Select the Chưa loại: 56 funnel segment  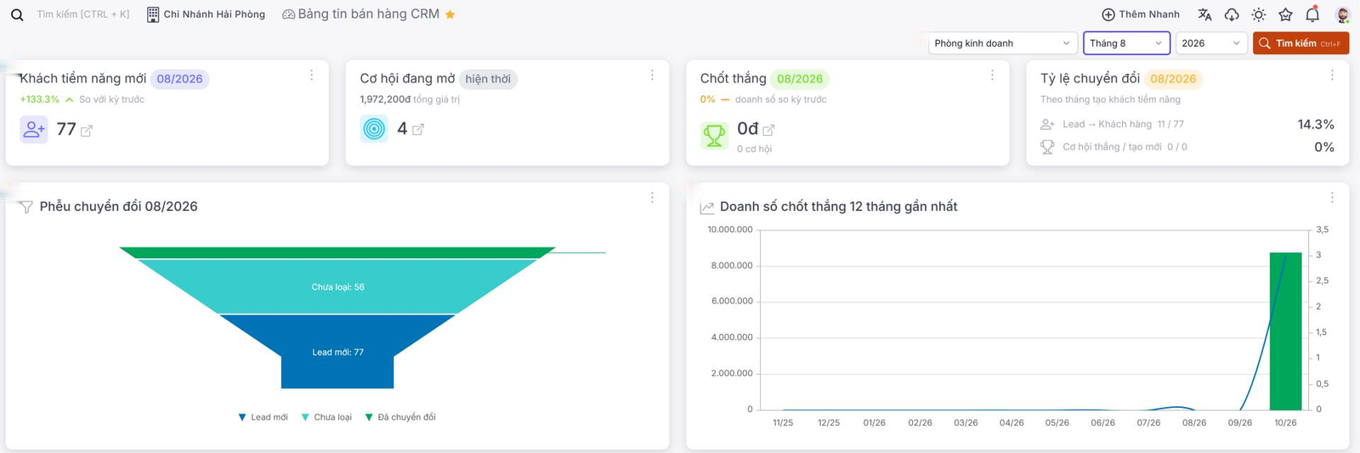[337, 286]
